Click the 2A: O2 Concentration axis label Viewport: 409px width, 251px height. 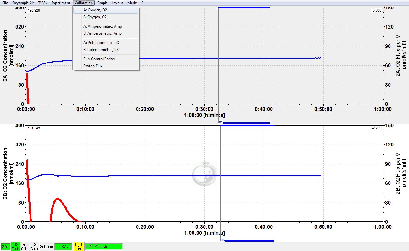click(8, 56)
